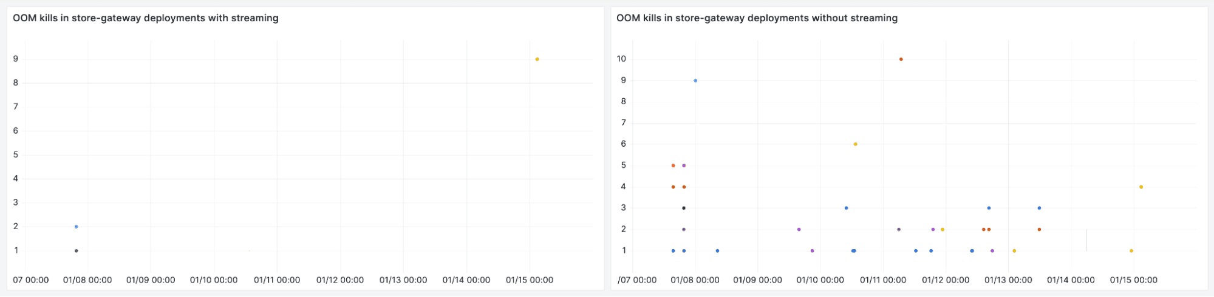The image size is (1214, 297).
Task: Select yellow point at value 2 near 01/12
Action: click(942, 229)
